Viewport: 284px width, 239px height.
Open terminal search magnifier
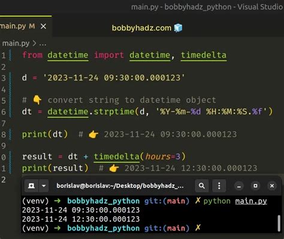tap(202, 186)
